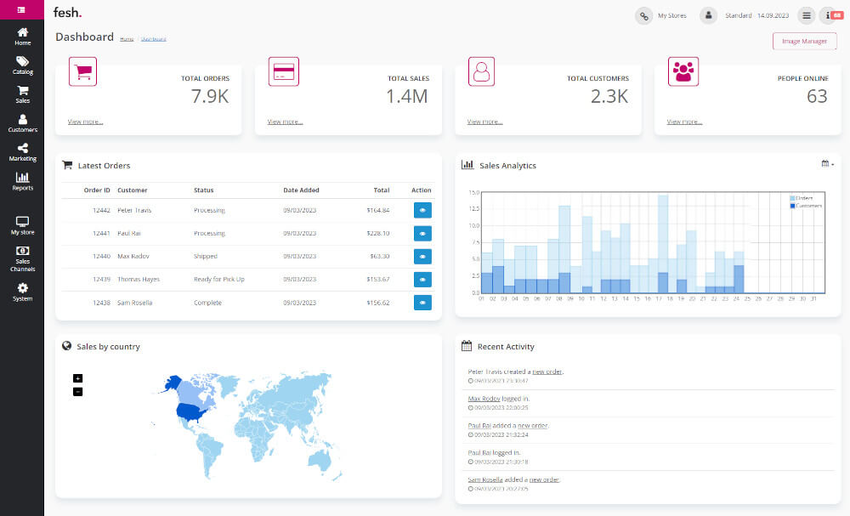
Task: View order 12442 with eye button
Action: 422,210
